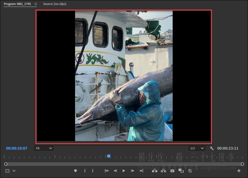Open the Fit zoom level dropdown

click(44, 148)
